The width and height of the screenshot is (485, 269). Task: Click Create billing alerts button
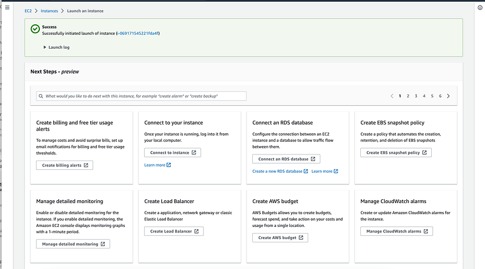click(64, 165)
